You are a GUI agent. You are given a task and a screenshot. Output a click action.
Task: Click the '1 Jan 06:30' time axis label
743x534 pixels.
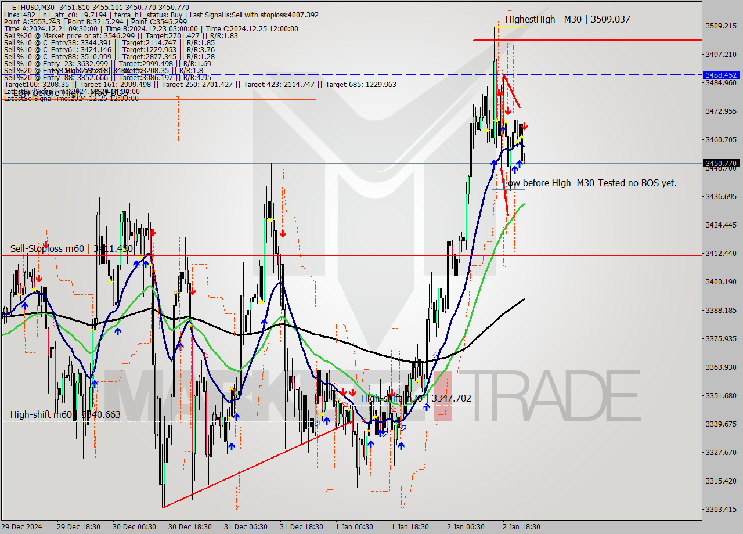tap(354, 527)
